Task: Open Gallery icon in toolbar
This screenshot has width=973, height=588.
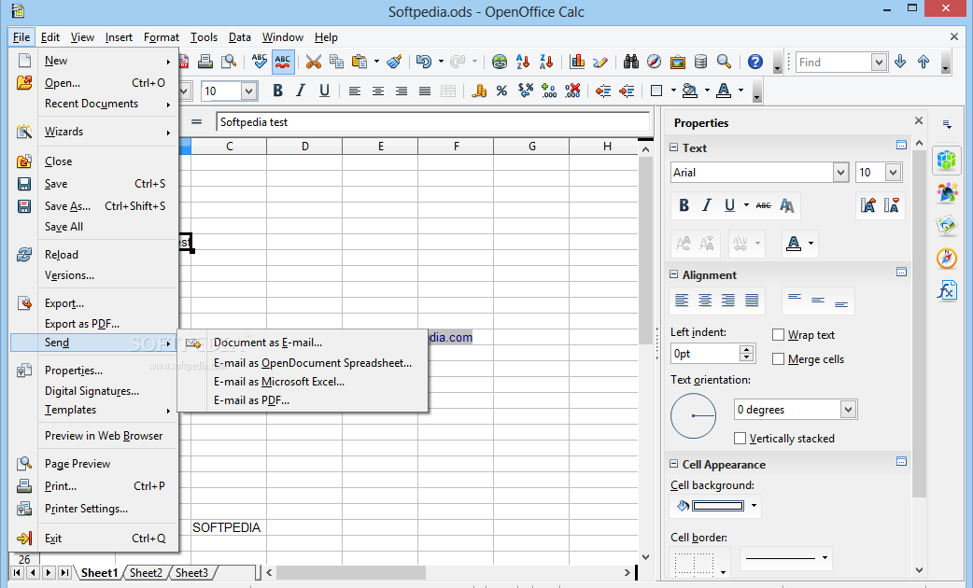Action: [678, 62]
